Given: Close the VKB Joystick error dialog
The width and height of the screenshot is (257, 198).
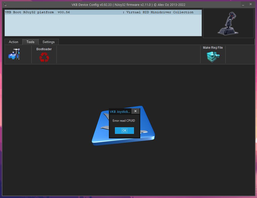Looking at the screenshot, I should 135,111.
